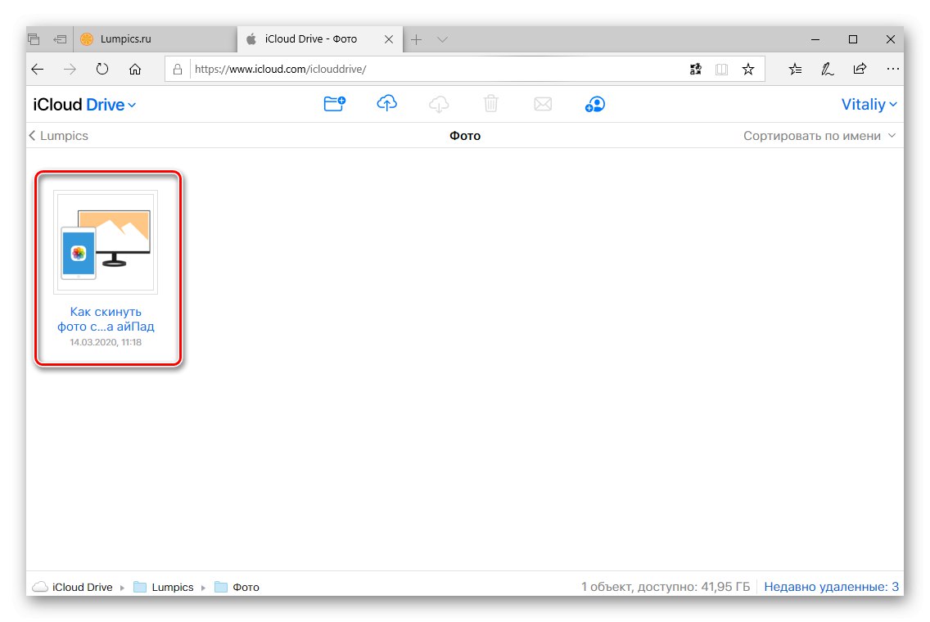Select the iCloud Drive - Фото tab
Image resolution: width=930 pixels, height=622 pixels.
point(319,39)
